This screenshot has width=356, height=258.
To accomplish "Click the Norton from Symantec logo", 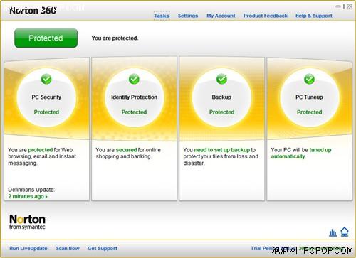I will coord(28,222).
